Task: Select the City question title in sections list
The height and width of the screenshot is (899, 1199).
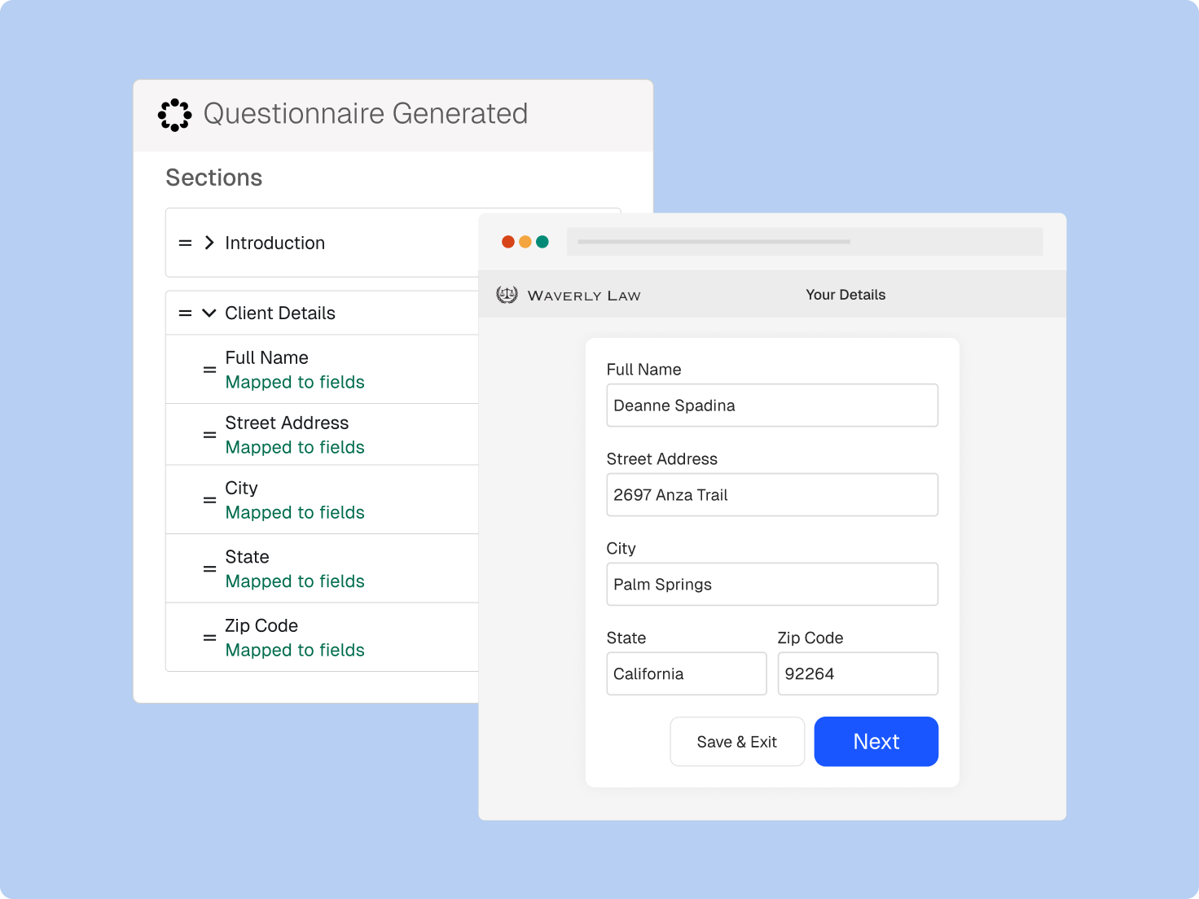Action: tap(241, 488)
